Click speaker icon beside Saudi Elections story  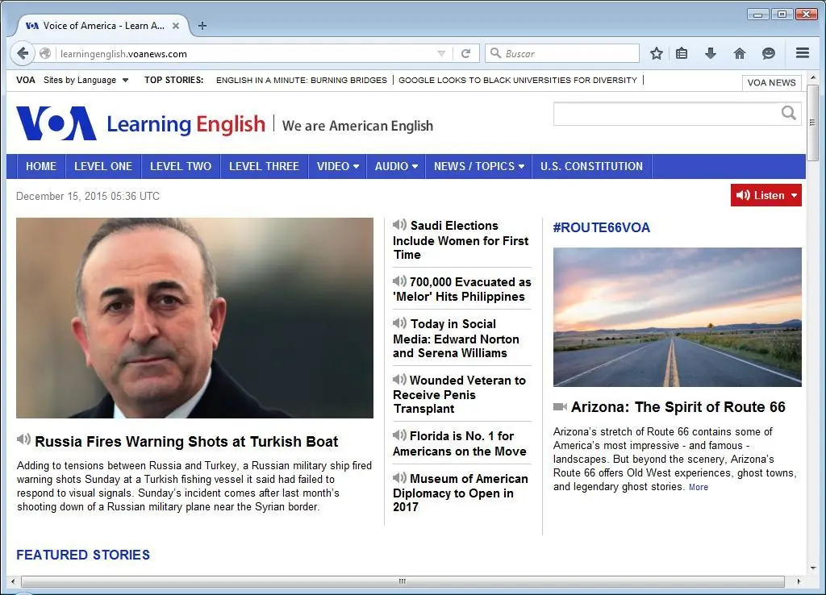pos(399,225)
